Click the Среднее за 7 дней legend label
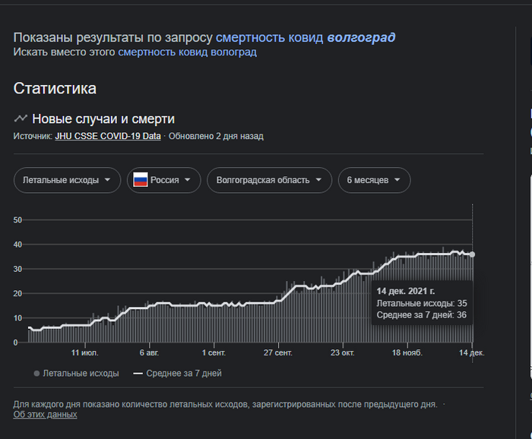The width and height of the screenshot is (532, 439). [x=184, y=374]
